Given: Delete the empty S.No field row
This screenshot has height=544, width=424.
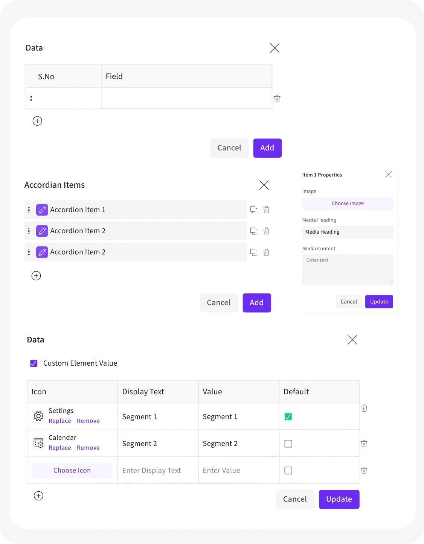Looking at the screenshot, I should (x=277, y=99).
